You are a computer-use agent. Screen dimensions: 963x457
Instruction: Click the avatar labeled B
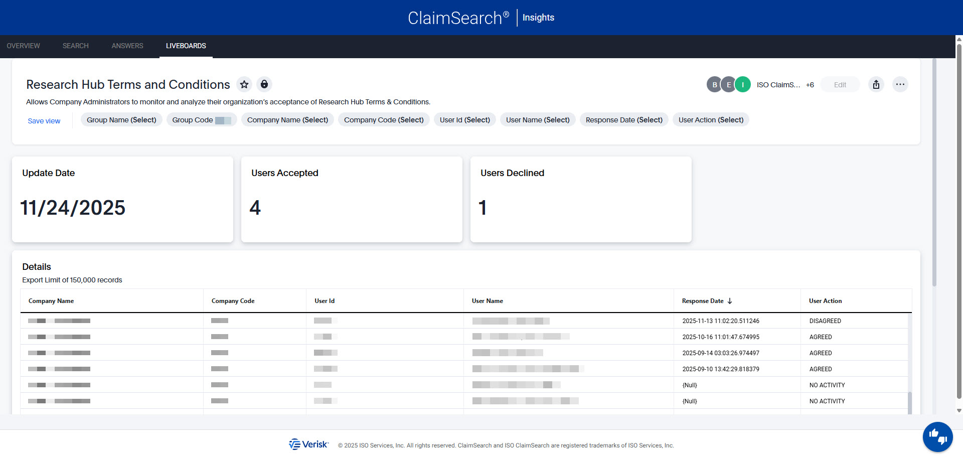pos(714,84)
